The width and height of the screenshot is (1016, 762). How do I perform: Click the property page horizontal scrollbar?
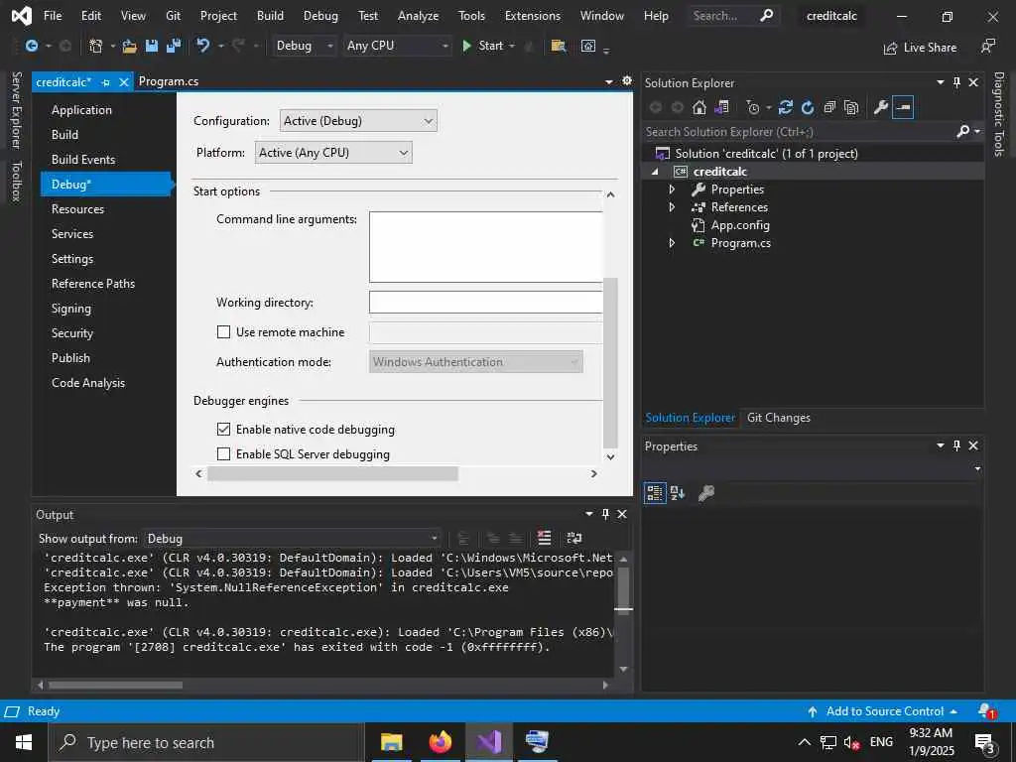332,473
